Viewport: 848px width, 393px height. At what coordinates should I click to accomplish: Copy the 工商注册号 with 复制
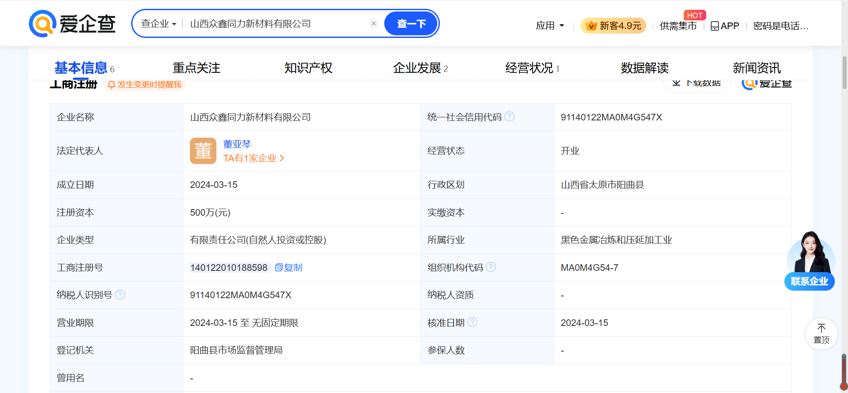[x=288, y=267]
